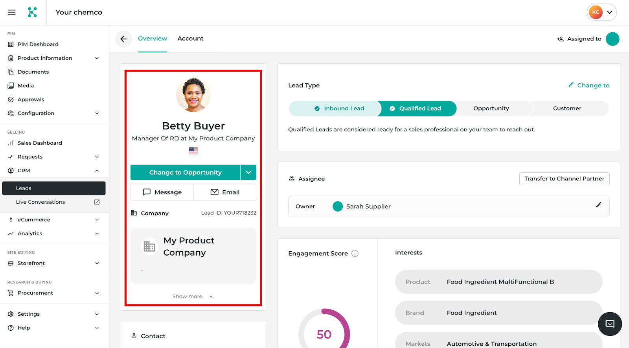
Task: Expand the Product Information menu
Action: coord(97,58)
